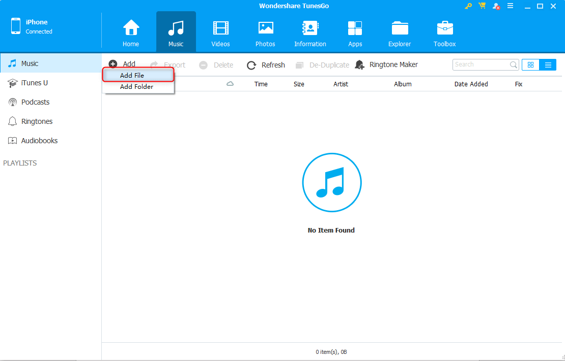Viewport: 565px width, 361px height.
Task: Click the key registration icon
Action: coord(468,6)
